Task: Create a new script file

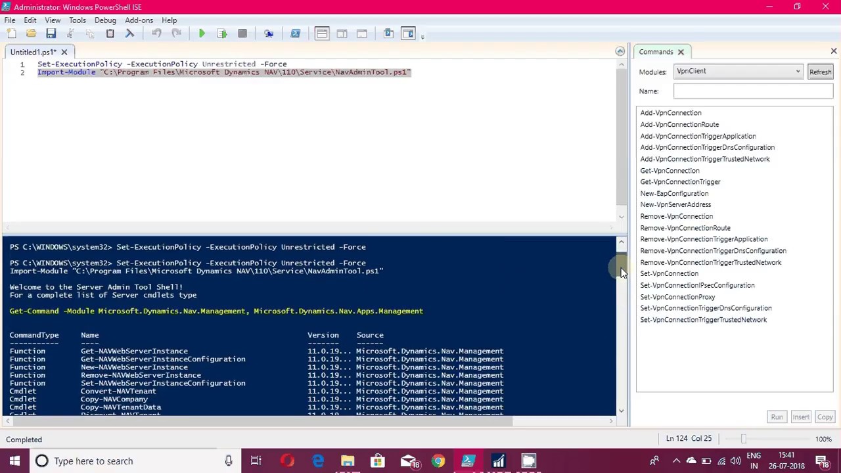Action: [x=11, y=34]
